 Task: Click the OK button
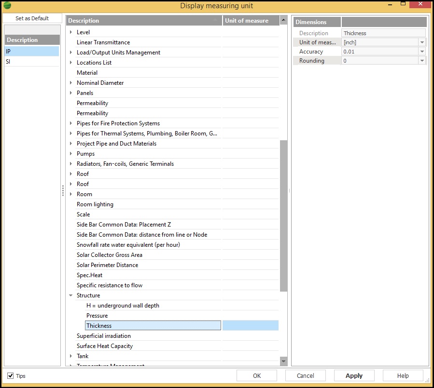[x=257, y=376]
